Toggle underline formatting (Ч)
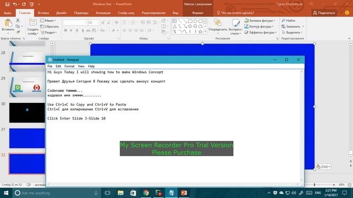 (x=77, y=31)
